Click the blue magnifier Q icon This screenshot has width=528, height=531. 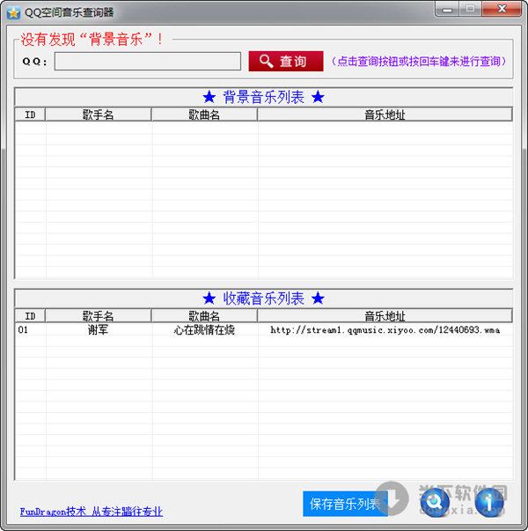[x=435, y=503]
